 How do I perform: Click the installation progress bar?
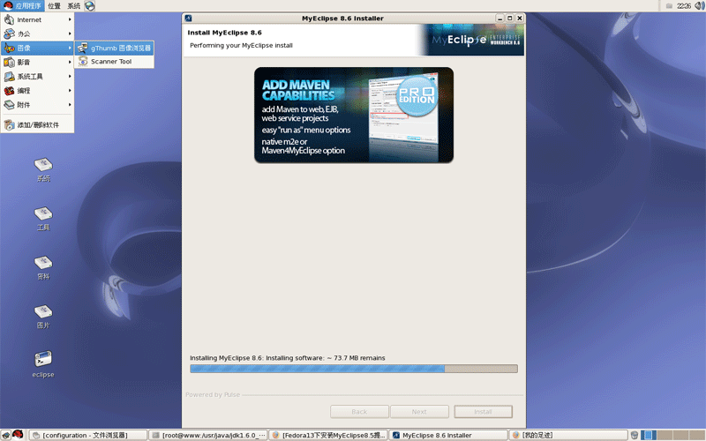tap(354, 369)
